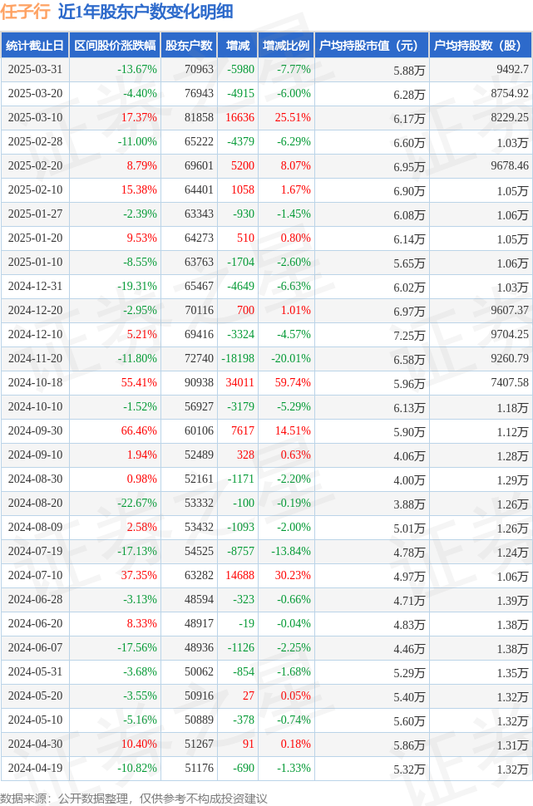Select the 66.46% price change value

click(139, 430)
